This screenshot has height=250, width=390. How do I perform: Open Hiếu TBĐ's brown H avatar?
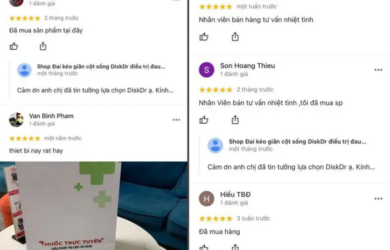[206, 199]
